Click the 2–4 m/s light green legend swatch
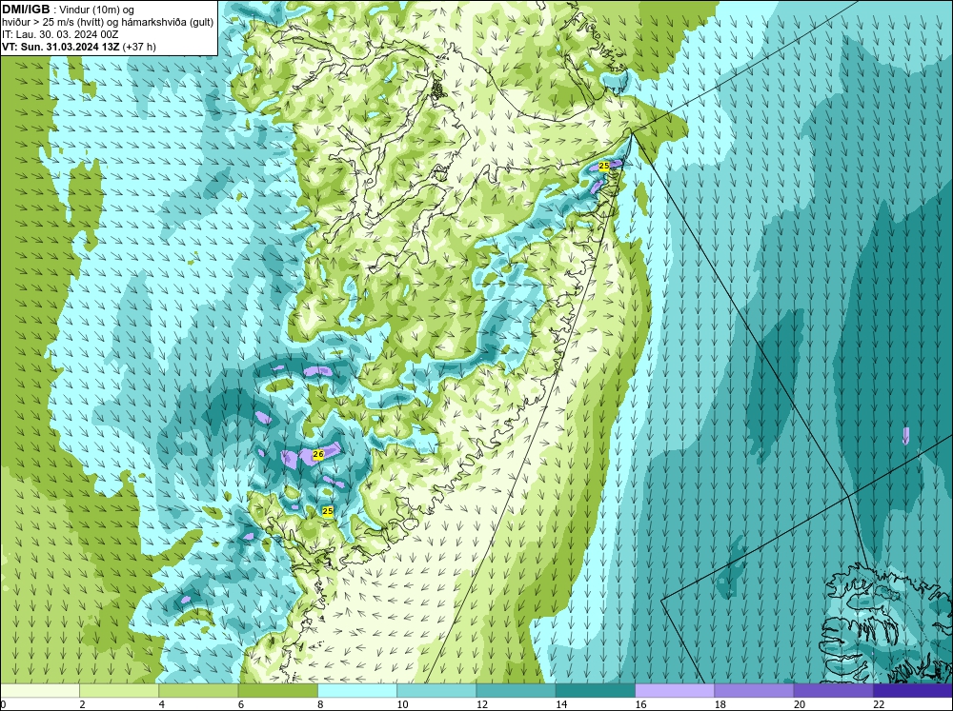Viewport: 953px width, 711px height. pyautogui.click(x=119, y=691)
